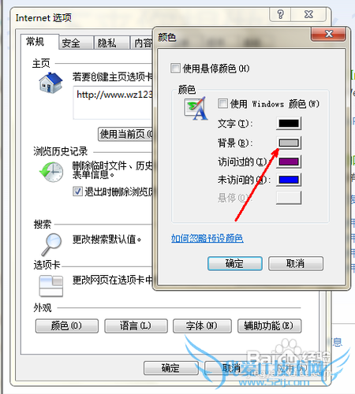Uncheck 退出时删除浏览历史记录 checkbox
The image size is (355, 394).
(x=77, y=191)
